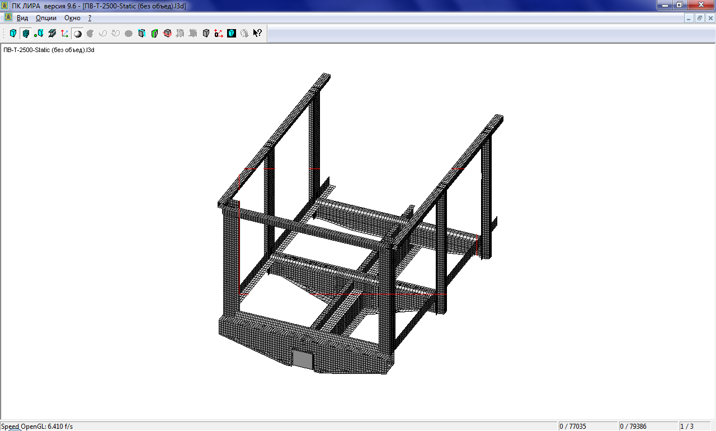
Task: Click the ПВ-Т-2500-Static (без объед).l3d label
Action: tap(49, 50)
